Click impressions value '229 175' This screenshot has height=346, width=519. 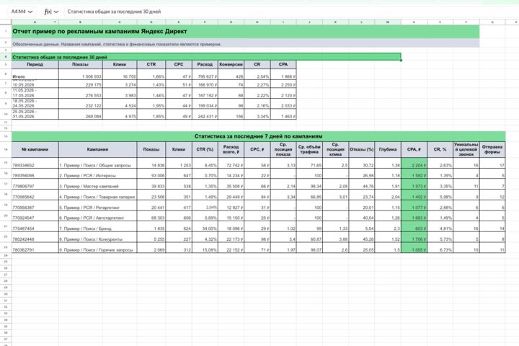click(81, 84)
